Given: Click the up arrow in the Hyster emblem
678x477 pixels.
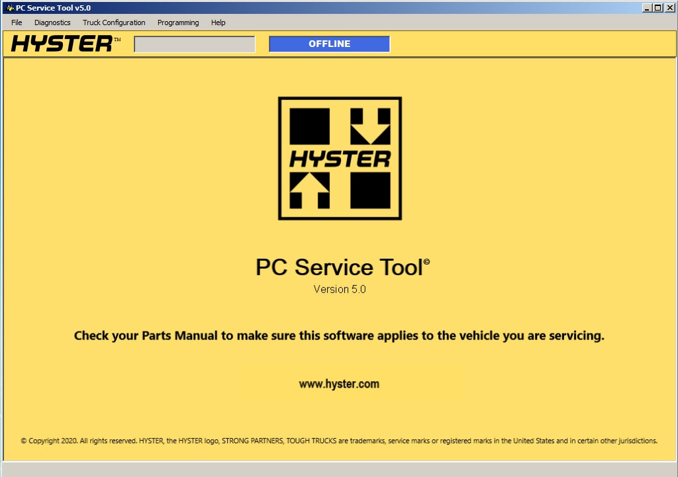Looking at the screenshot, I should (310, 191).
